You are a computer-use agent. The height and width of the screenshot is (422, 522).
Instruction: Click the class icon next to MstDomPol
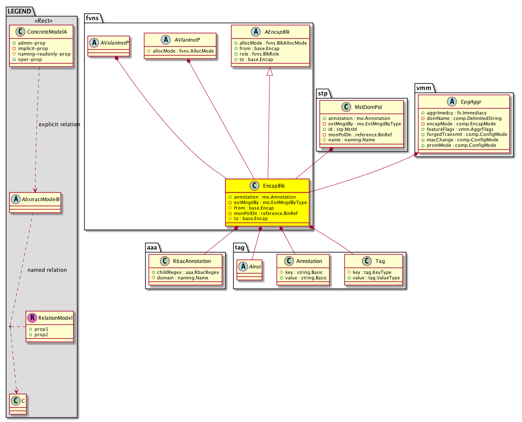[346, 107]
